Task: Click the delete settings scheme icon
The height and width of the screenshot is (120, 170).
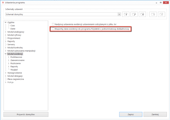Action: coord(143,14)
